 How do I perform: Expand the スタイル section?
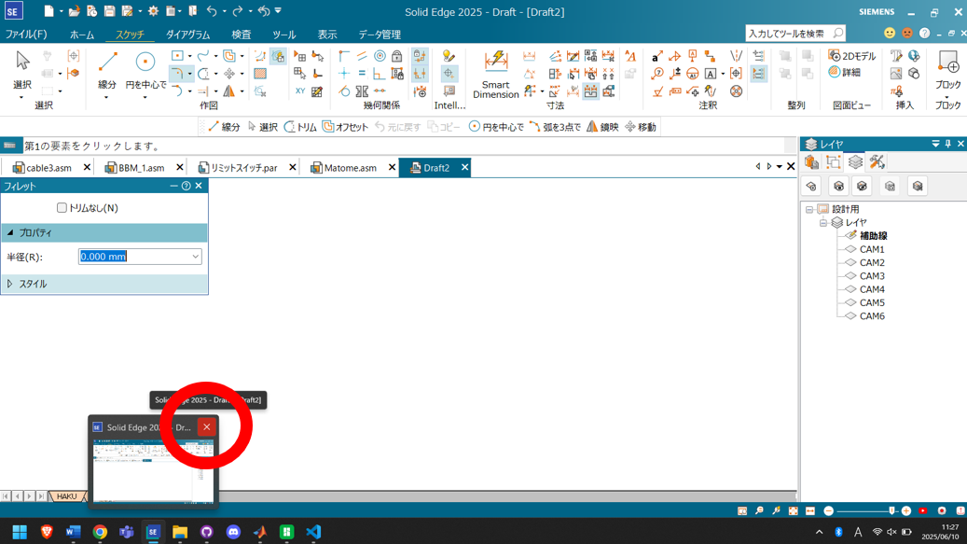pyautogui.click(x=10, y=284)
